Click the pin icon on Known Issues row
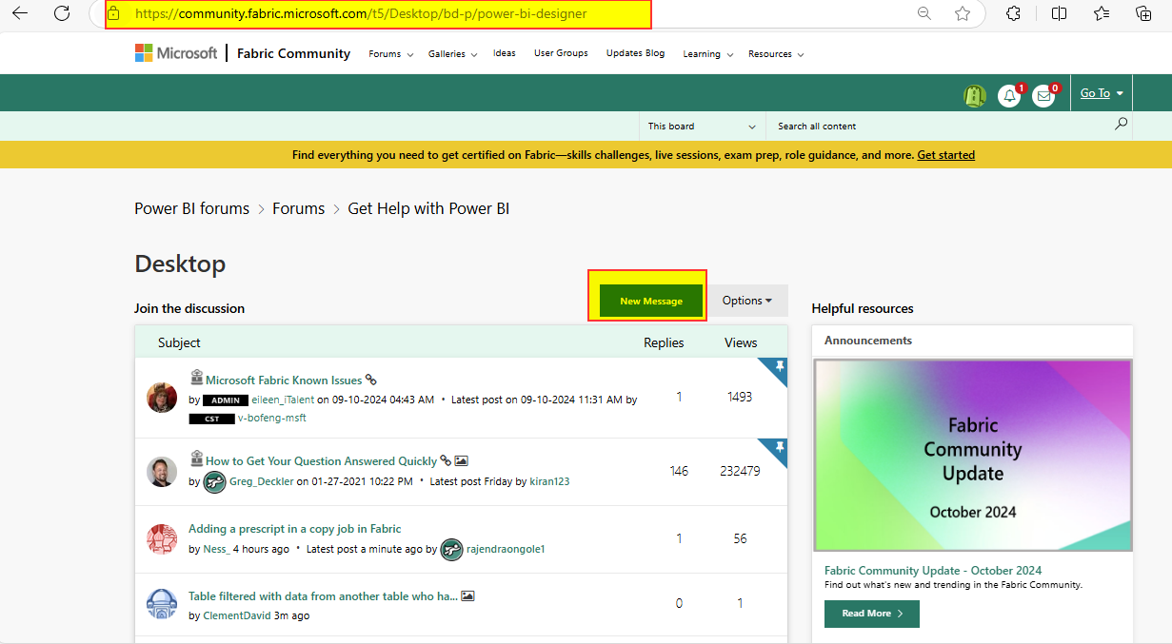The image size is (1172, 644). click(779, 366)
